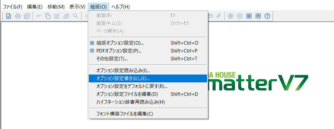334x129 pixels.
Task: Click the open document toolbar icon
Action: pos(9,16)
